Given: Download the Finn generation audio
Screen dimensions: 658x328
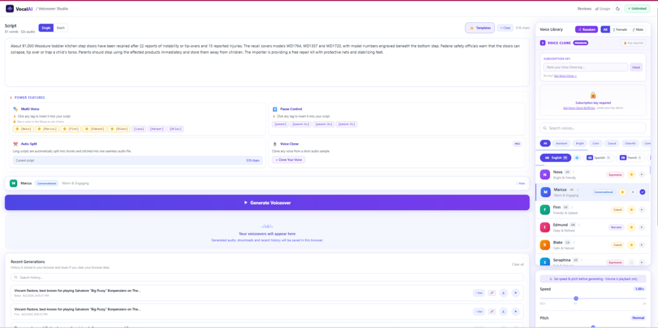Looking at the screenshot, I should (x=503, y=311).
